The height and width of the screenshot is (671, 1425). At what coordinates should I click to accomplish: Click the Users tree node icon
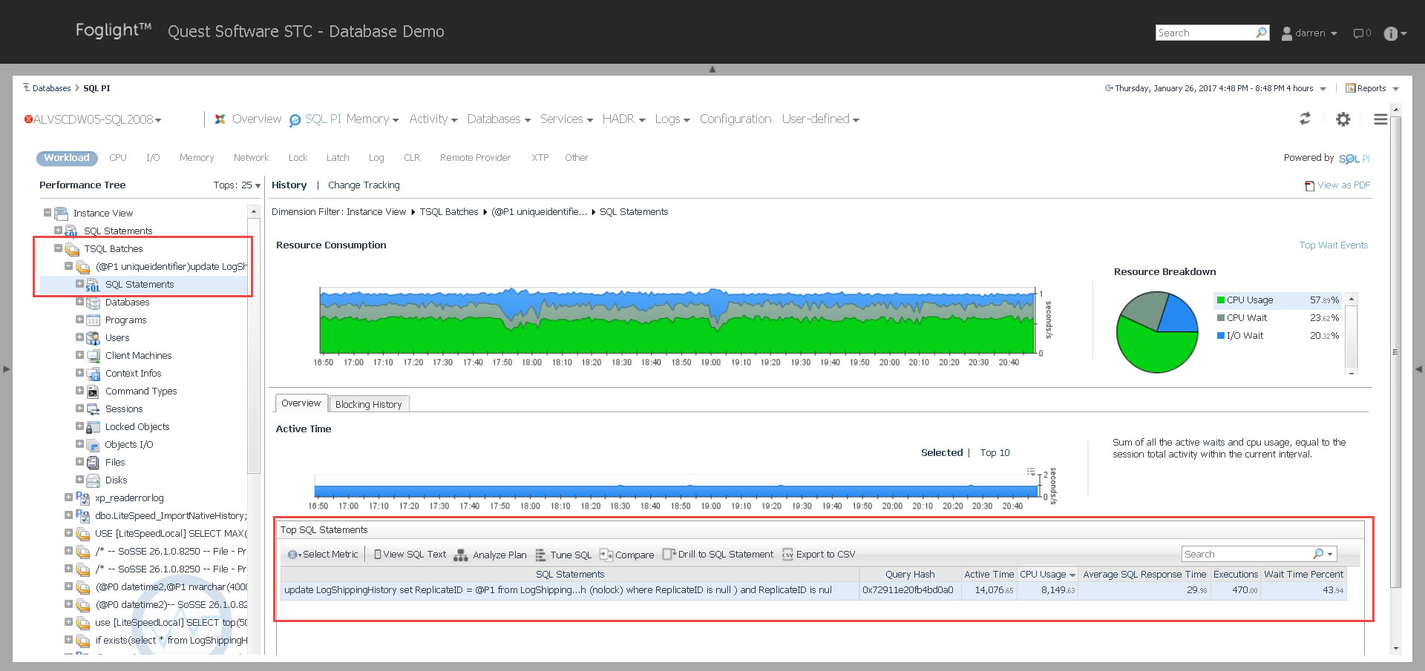93,338
